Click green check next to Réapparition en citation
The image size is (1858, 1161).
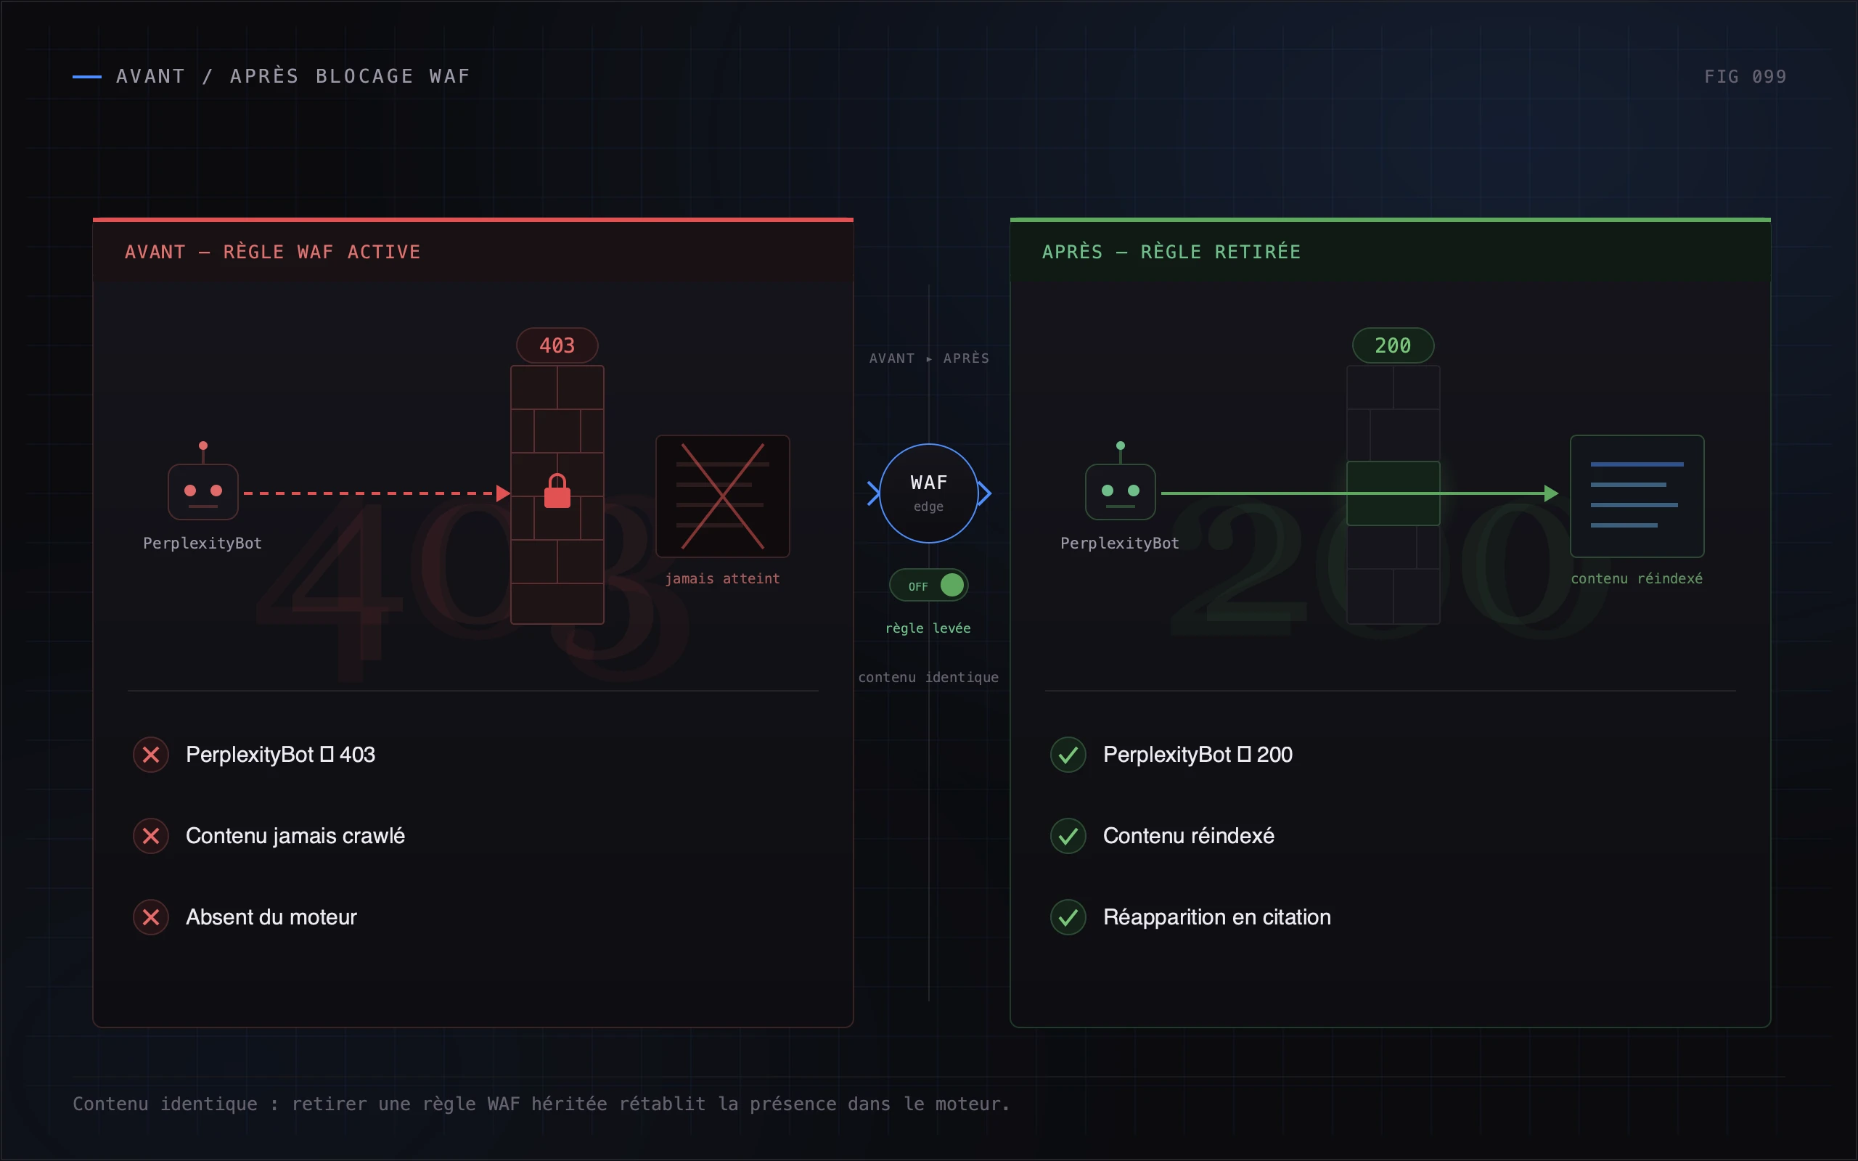point(1068,916)
